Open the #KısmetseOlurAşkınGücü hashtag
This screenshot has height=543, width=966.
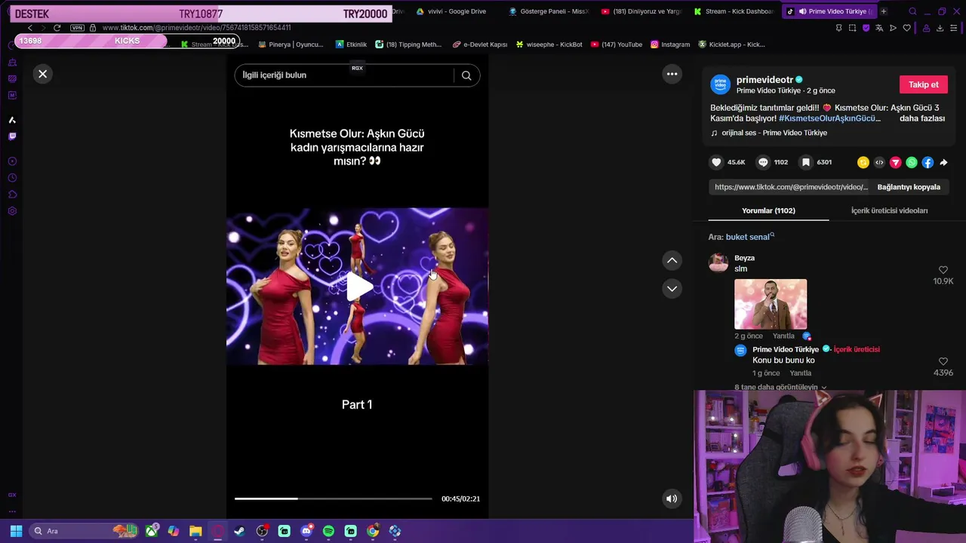pos(829,118)
